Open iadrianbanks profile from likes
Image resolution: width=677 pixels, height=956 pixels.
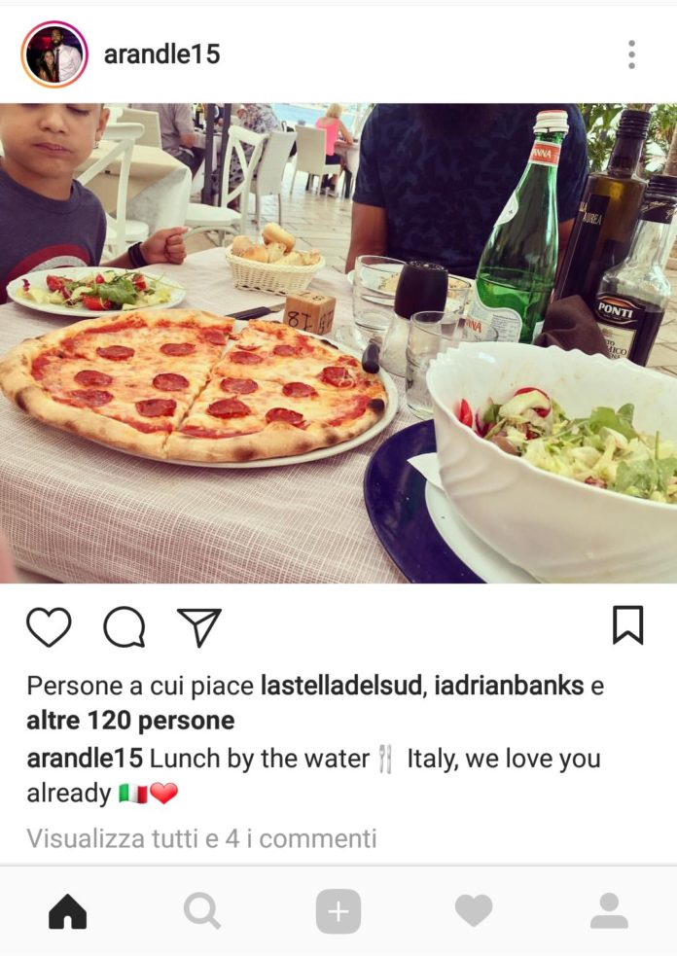point(509,686)
